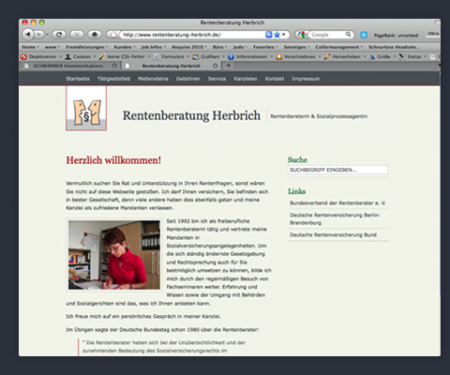Image resolution: width=450 pixels, height=375 pixels.
Task: Open the Büro bookmarks menu
Action: click(220, 47)
